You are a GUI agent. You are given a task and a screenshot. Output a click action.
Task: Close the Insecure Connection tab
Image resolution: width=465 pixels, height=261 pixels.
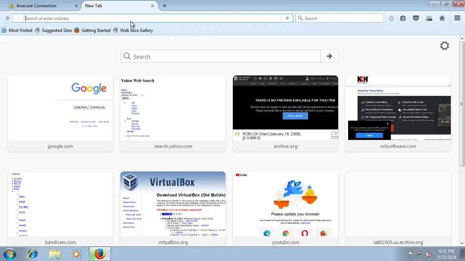pos(76,6)
